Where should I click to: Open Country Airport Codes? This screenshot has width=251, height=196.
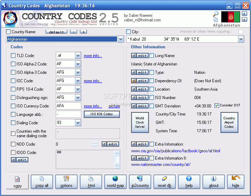(229, 122)
